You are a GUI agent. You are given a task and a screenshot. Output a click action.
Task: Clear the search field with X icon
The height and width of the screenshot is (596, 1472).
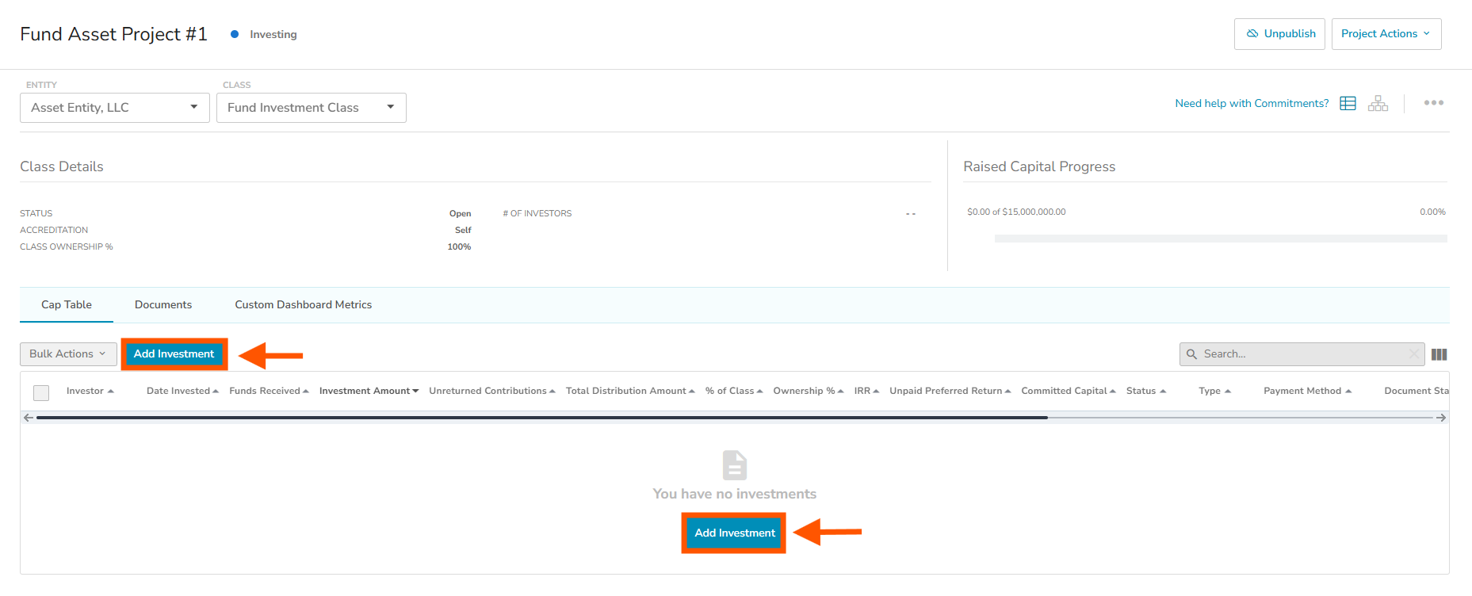pyautogui.click(x=1413, y=354)
